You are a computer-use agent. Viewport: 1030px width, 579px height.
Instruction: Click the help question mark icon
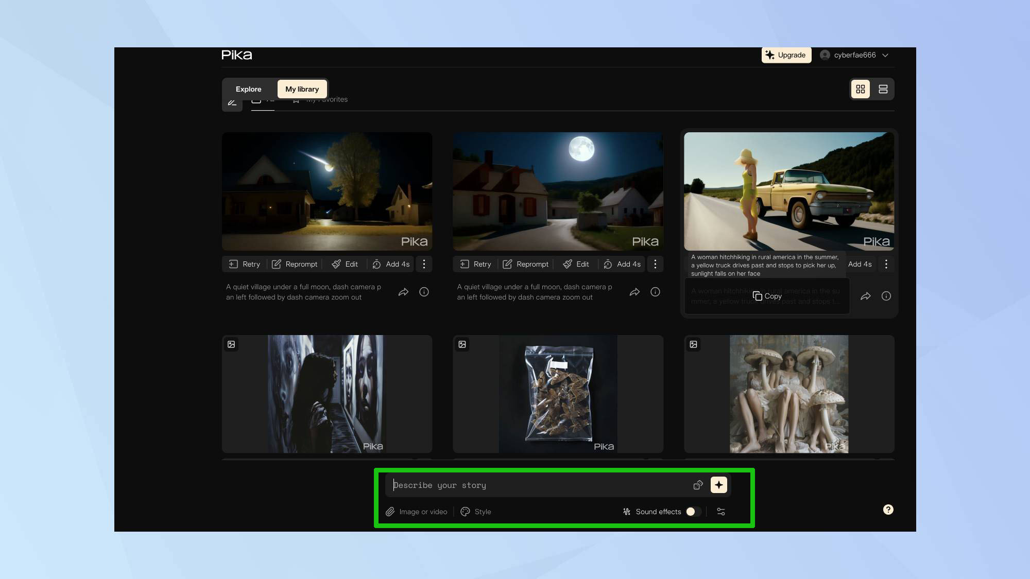888,510
